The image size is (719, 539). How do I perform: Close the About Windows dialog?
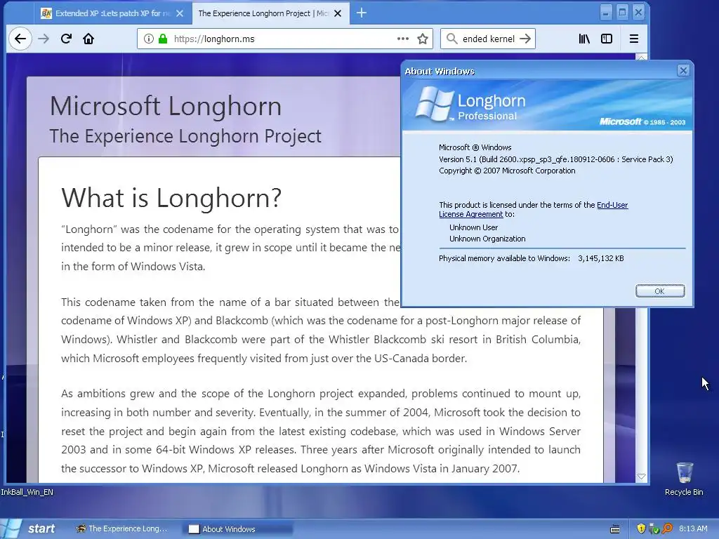683,71
